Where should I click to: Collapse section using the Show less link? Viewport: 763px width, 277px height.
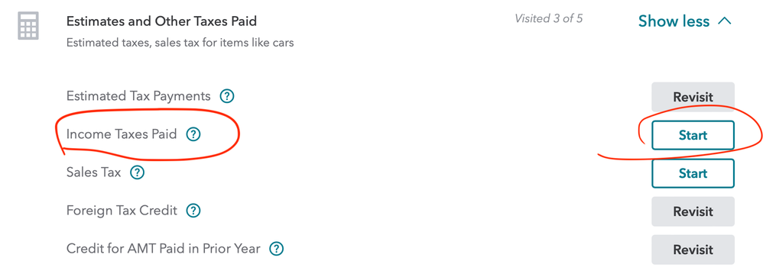674,21
